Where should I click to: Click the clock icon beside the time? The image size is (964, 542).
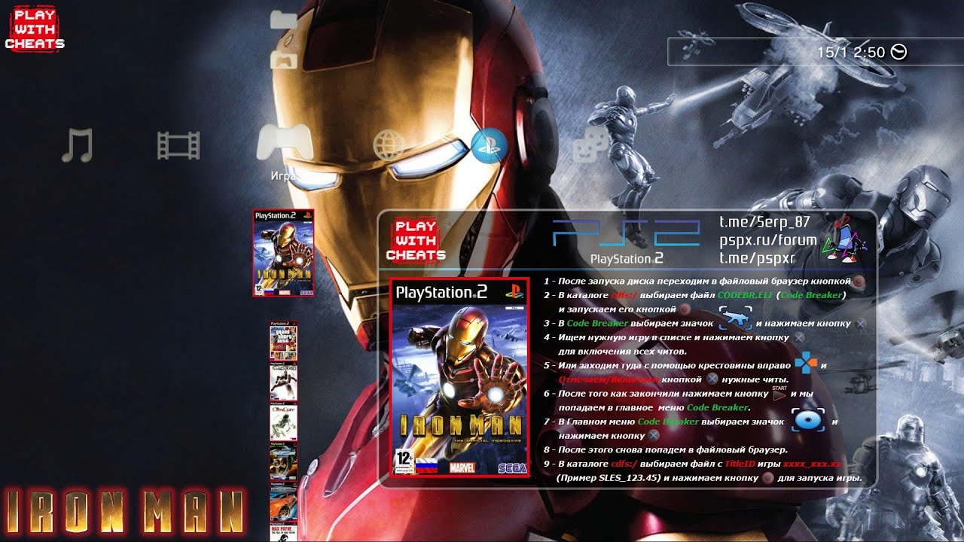pyautogui.click(x=898, y=52)
